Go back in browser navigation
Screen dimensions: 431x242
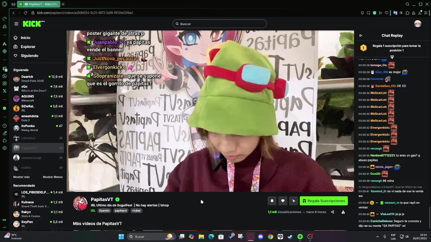(x=13, y=13)
